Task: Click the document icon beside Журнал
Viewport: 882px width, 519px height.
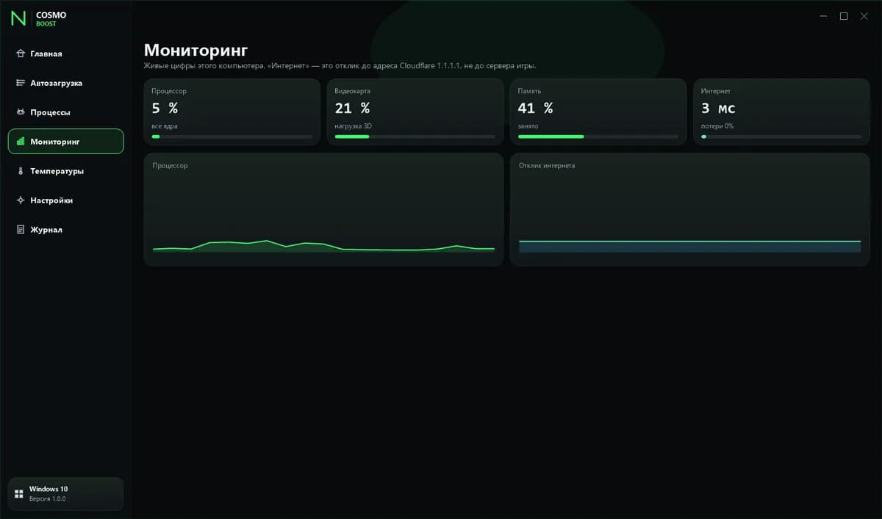Action: 21,230
